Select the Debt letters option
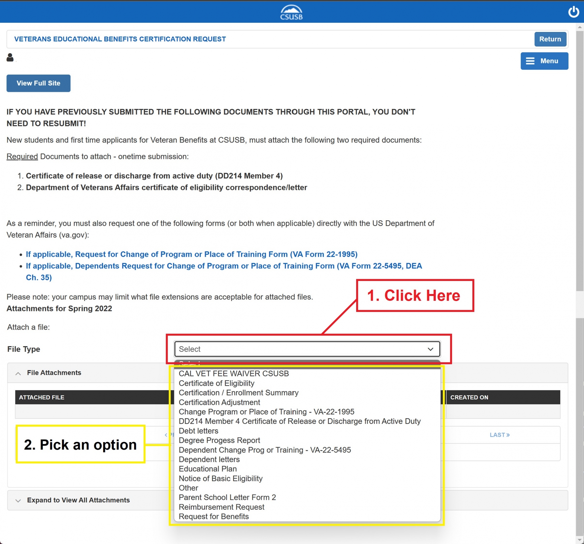This screenshot has width=584, height=544. 198,431
